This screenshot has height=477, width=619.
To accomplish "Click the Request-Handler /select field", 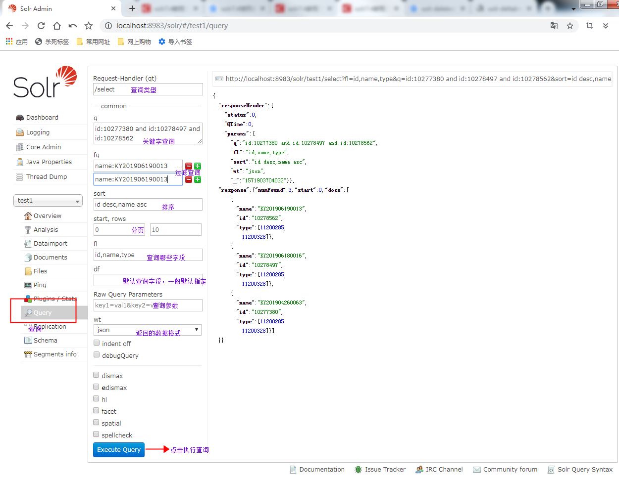I will tap(148, 89).
